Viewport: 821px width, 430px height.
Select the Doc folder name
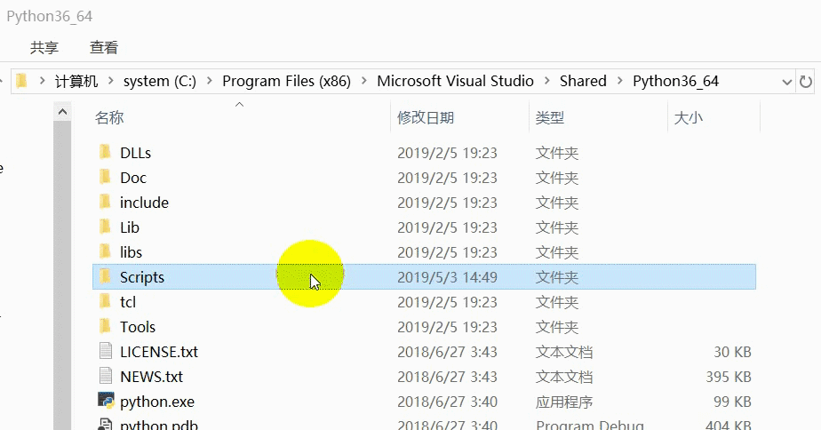pos(133,178)
